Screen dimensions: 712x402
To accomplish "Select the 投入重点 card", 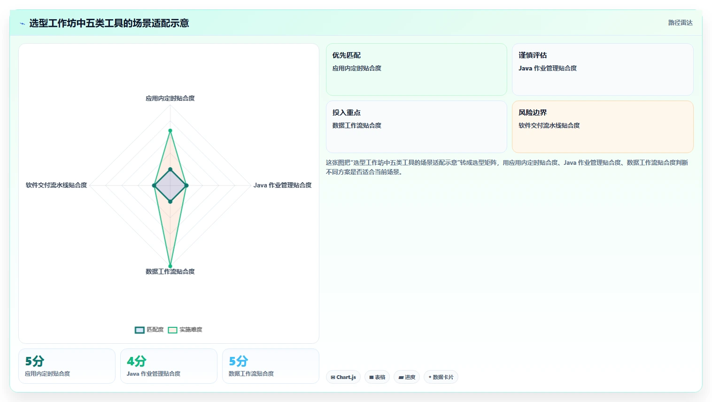I will [x=417, y=127].
